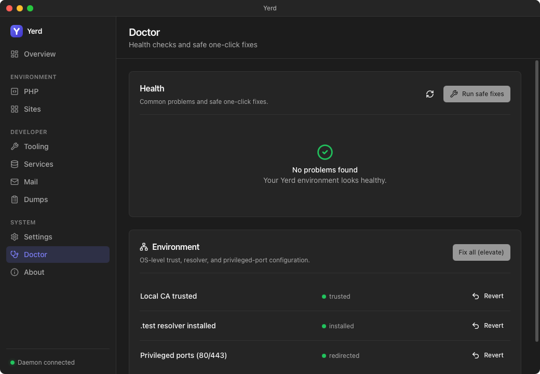The width and height of the screenshot is (540, 374).
Task: Click the Services database icon
Action: (15, 164)
